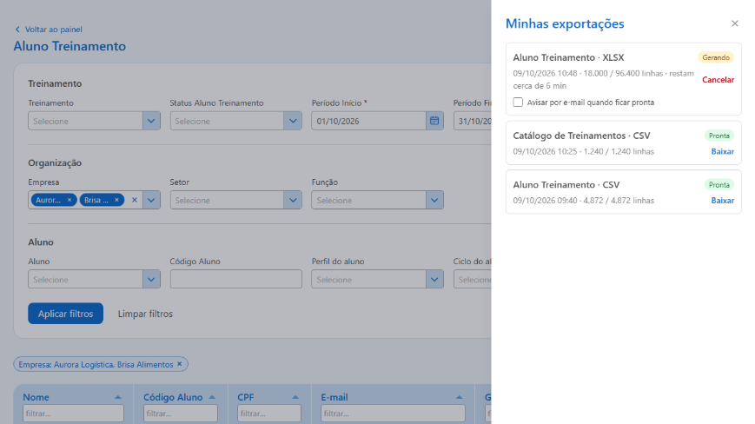Cancel the Aluno Treinamento XLSX export
The image size is (755, 424).
718,79
